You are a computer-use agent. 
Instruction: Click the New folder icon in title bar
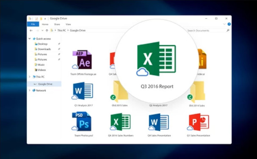(x=41, y=19)
